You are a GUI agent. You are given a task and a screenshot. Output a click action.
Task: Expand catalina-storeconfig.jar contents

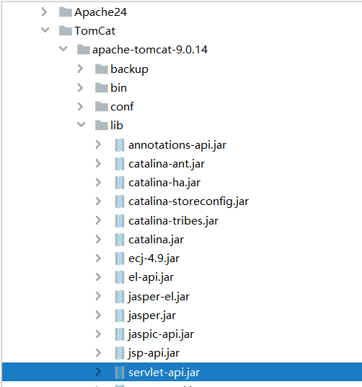pyautogui.click(x=98, y=201)
